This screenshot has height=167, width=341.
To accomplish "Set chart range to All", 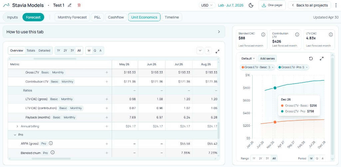I will coord(274,158).
